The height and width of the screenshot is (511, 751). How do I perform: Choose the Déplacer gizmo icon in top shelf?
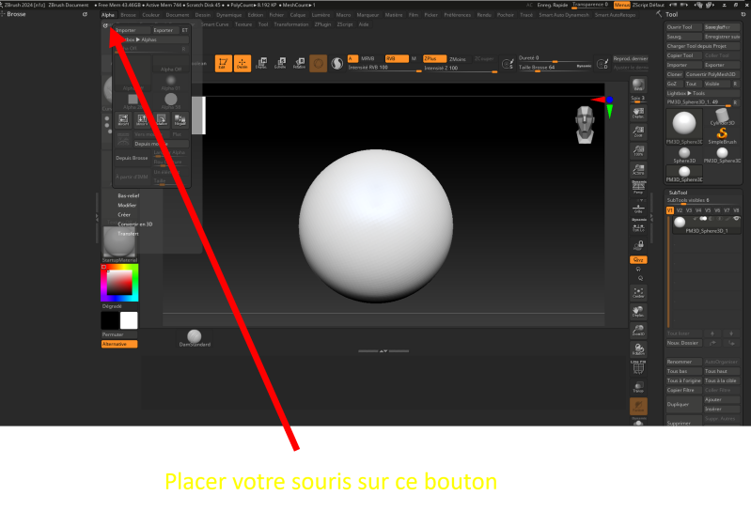coord(261,63)
